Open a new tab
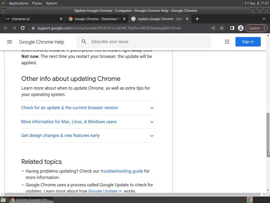The image size is (270, 203). (x=197, y=19)
